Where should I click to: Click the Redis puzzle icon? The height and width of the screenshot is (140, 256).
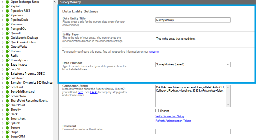click(7, 56)
